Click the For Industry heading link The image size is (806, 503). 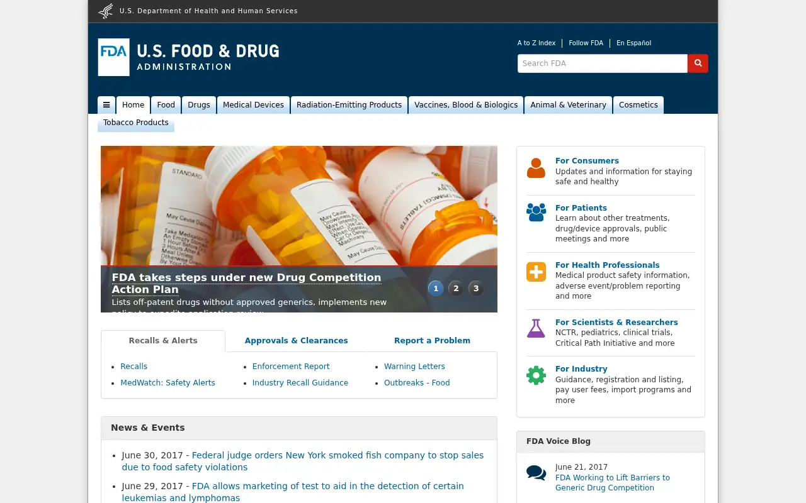tap(581, 369)
